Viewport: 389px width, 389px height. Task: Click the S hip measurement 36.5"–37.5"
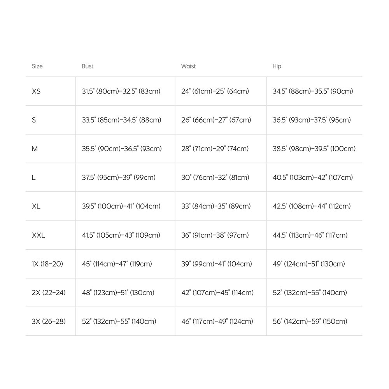click(312, 120)
